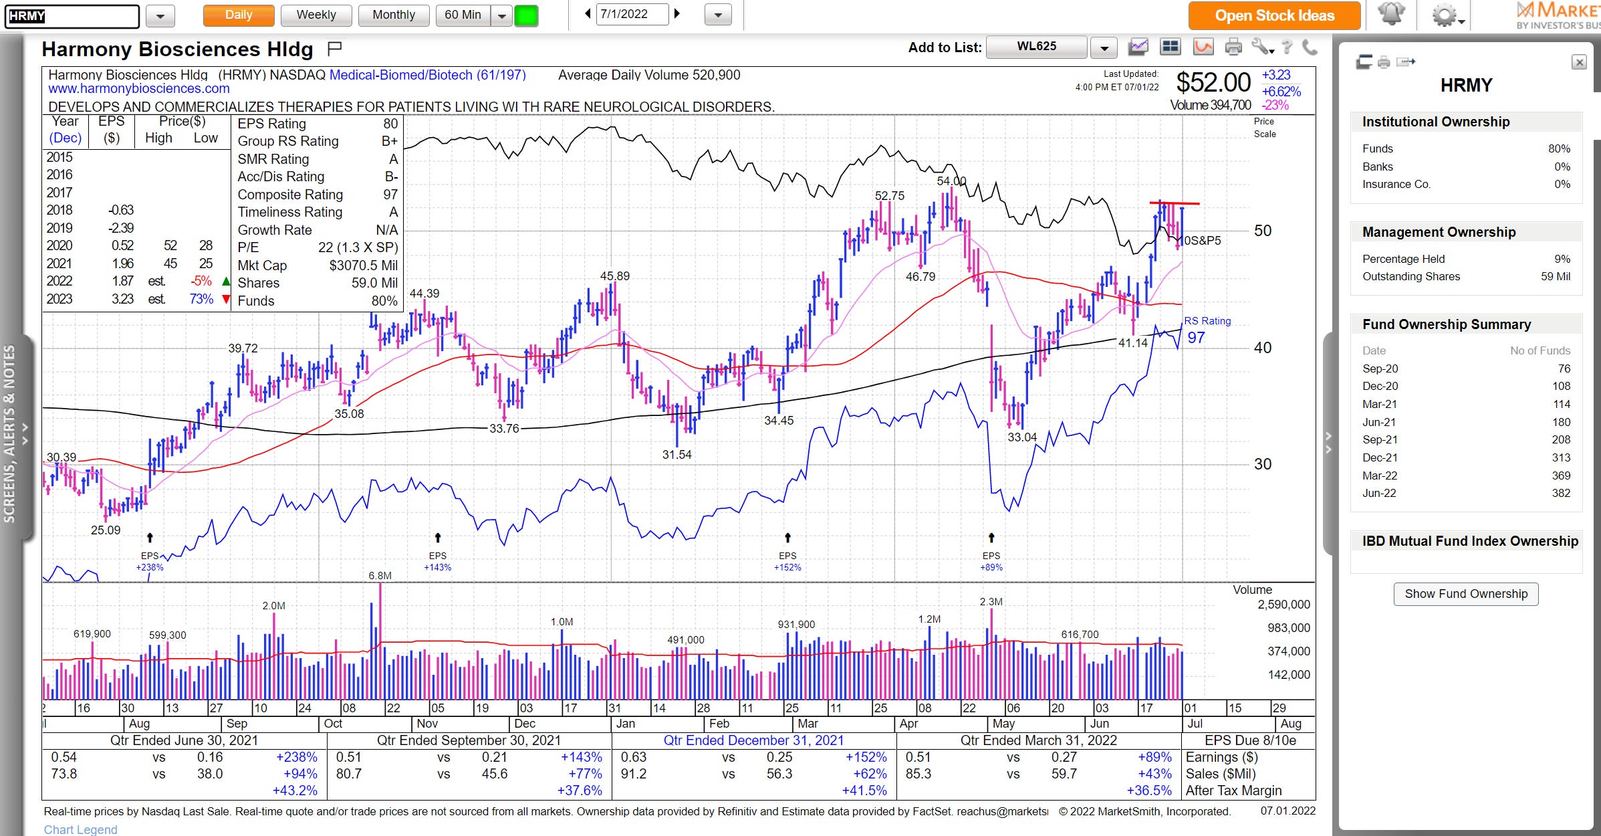
Task: Click the Price Scale label
Action: point(1264,127)
